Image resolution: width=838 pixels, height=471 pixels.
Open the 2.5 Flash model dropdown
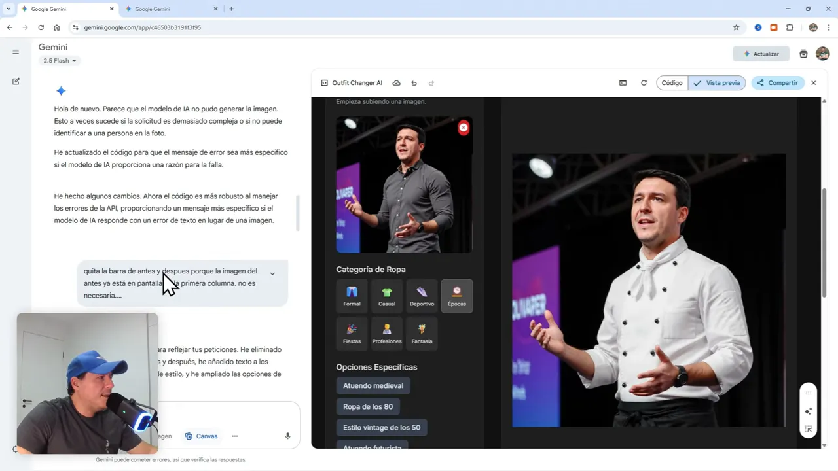(x=59, y=60)
